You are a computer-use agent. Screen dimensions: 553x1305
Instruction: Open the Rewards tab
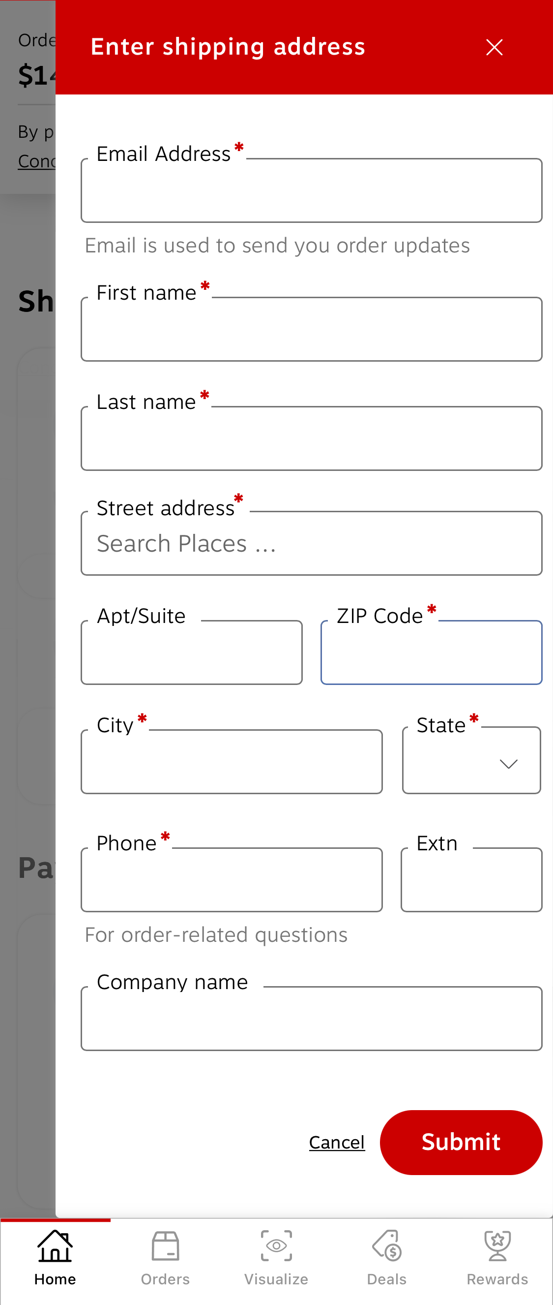pyautogui.click(x=497, y=1258)
